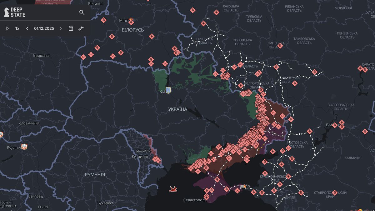
Task: Click the Ukrainian trident marker at Kyiv
Action: tap(168, 90)
